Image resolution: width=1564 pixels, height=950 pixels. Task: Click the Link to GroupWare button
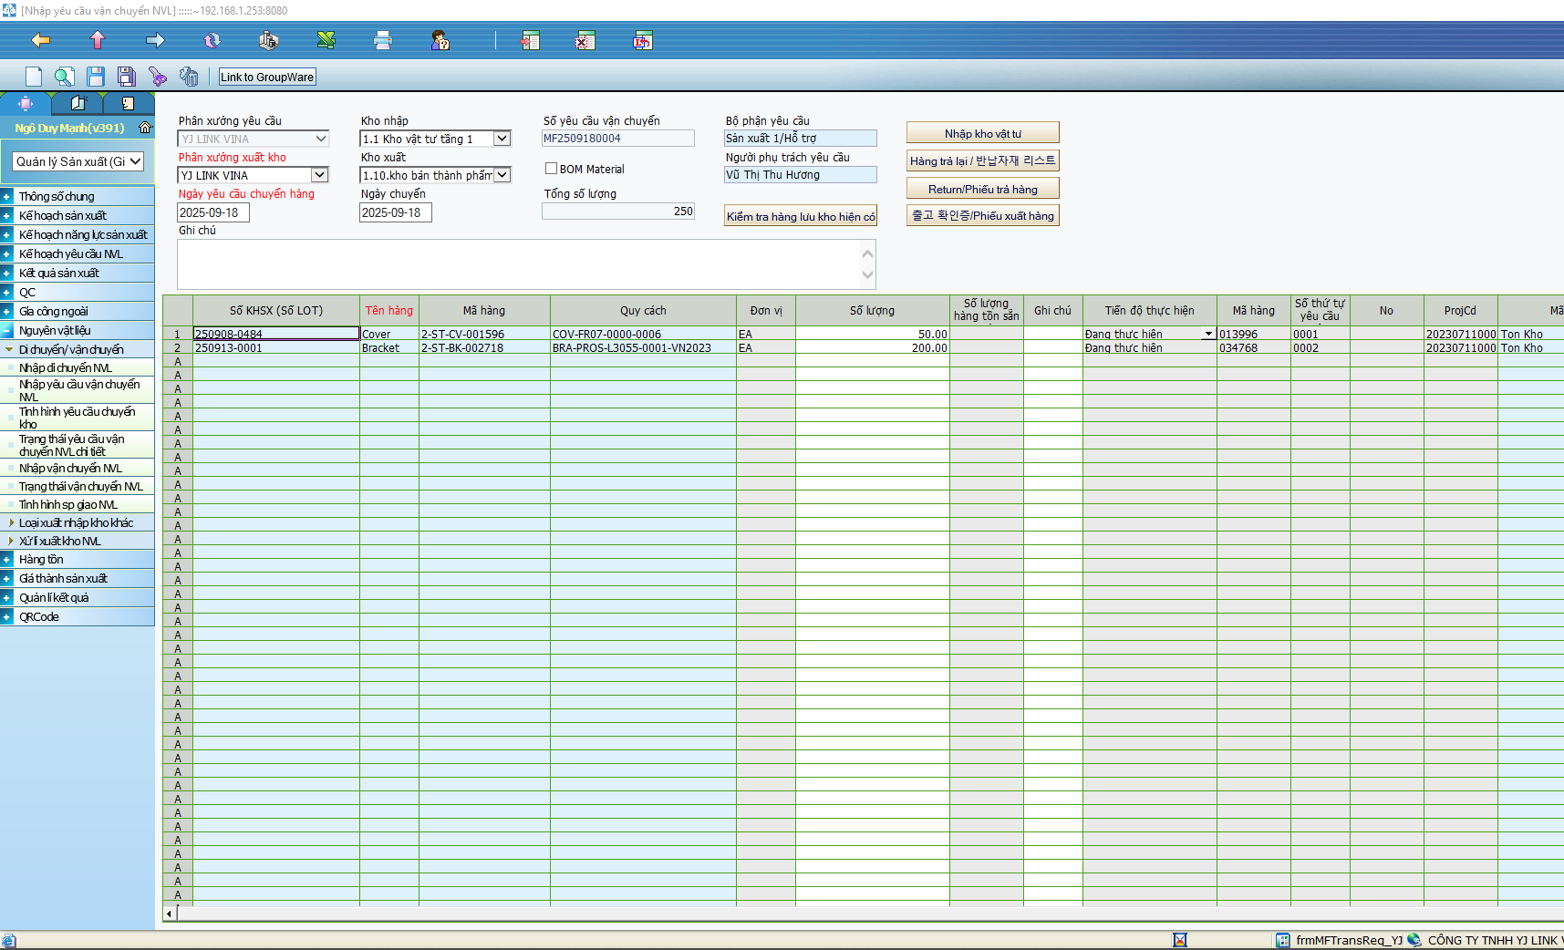(x=267, y=77)
